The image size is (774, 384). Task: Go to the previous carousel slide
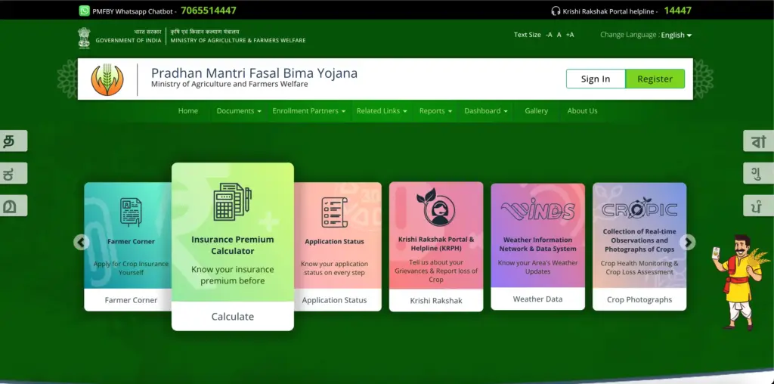82,242
